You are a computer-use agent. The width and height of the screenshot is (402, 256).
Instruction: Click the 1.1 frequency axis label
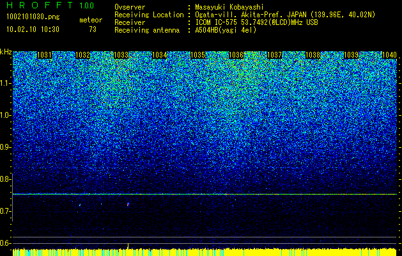(x=5, y=84)
